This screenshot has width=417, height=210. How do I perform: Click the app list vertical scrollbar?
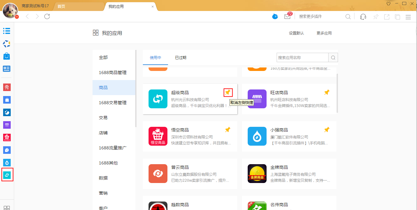coord(337,93)
